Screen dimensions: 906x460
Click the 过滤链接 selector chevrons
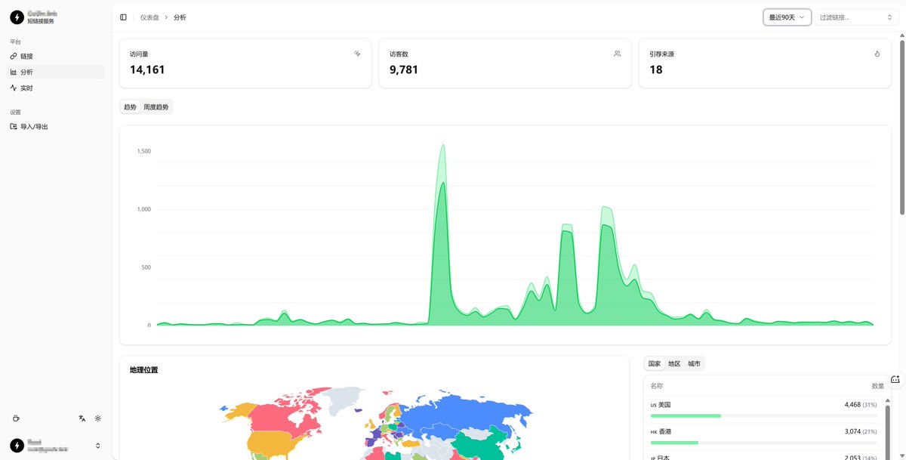point(889,17)
